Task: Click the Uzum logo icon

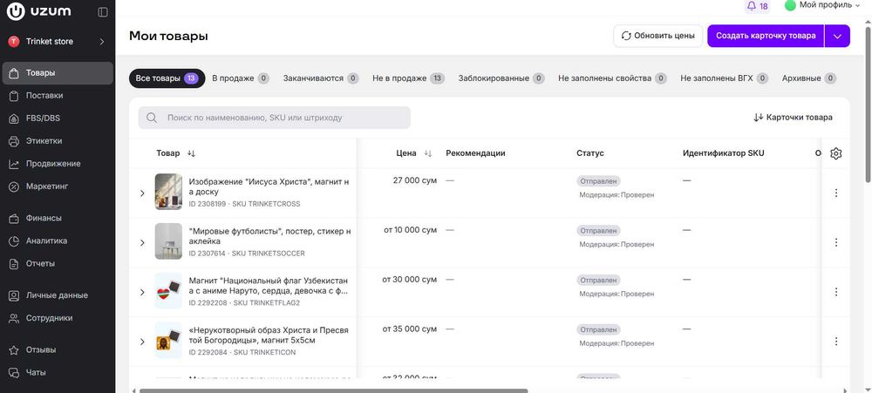Action: pyautogui.click(x=16, y=11)
